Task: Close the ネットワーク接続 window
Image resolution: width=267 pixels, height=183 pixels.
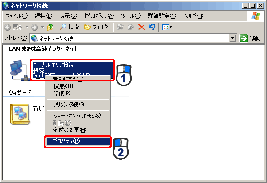Action: click(261, 6)
